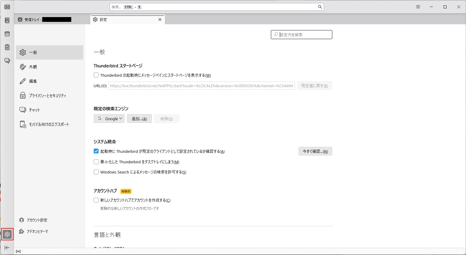Viewport: 466px width, 255px height.
Task: Open the Mail space icon
Action: 7,7
